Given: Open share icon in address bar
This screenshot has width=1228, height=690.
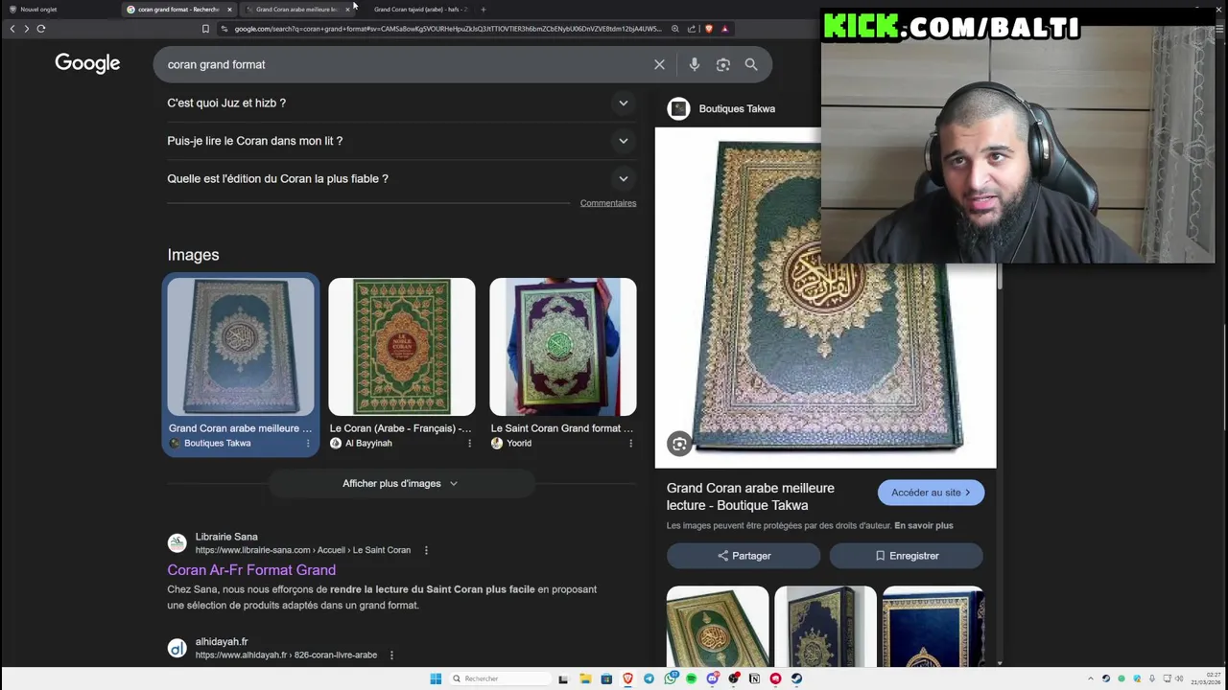Looking at the screenshot, I should 692,29.
